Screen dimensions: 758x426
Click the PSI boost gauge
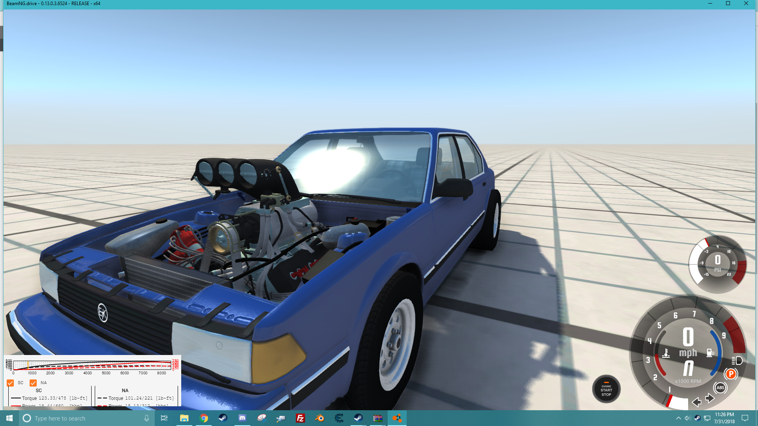pyautogui.click(x=718, y=264)
